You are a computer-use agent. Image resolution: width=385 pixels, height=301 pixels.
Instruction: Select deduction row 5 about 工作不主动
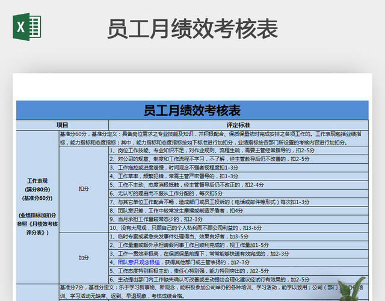pos(238,185)
